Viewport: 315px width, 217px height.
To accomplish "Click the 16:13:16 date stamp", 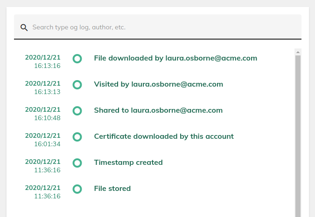I will [x=42, y=61].
